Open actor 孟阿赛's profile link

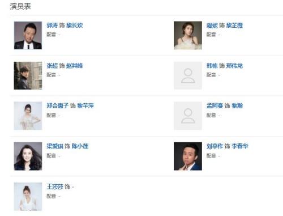pos(215,105)
